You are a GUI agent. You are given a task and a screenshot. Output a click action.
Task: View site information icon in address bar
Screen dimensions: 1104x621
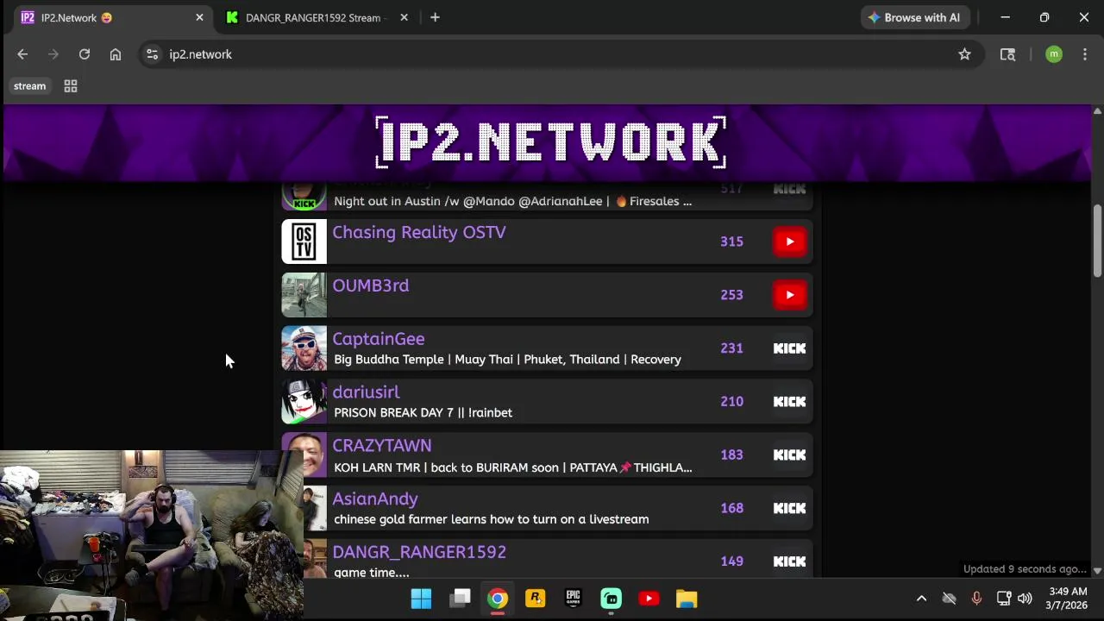point(152,54)
